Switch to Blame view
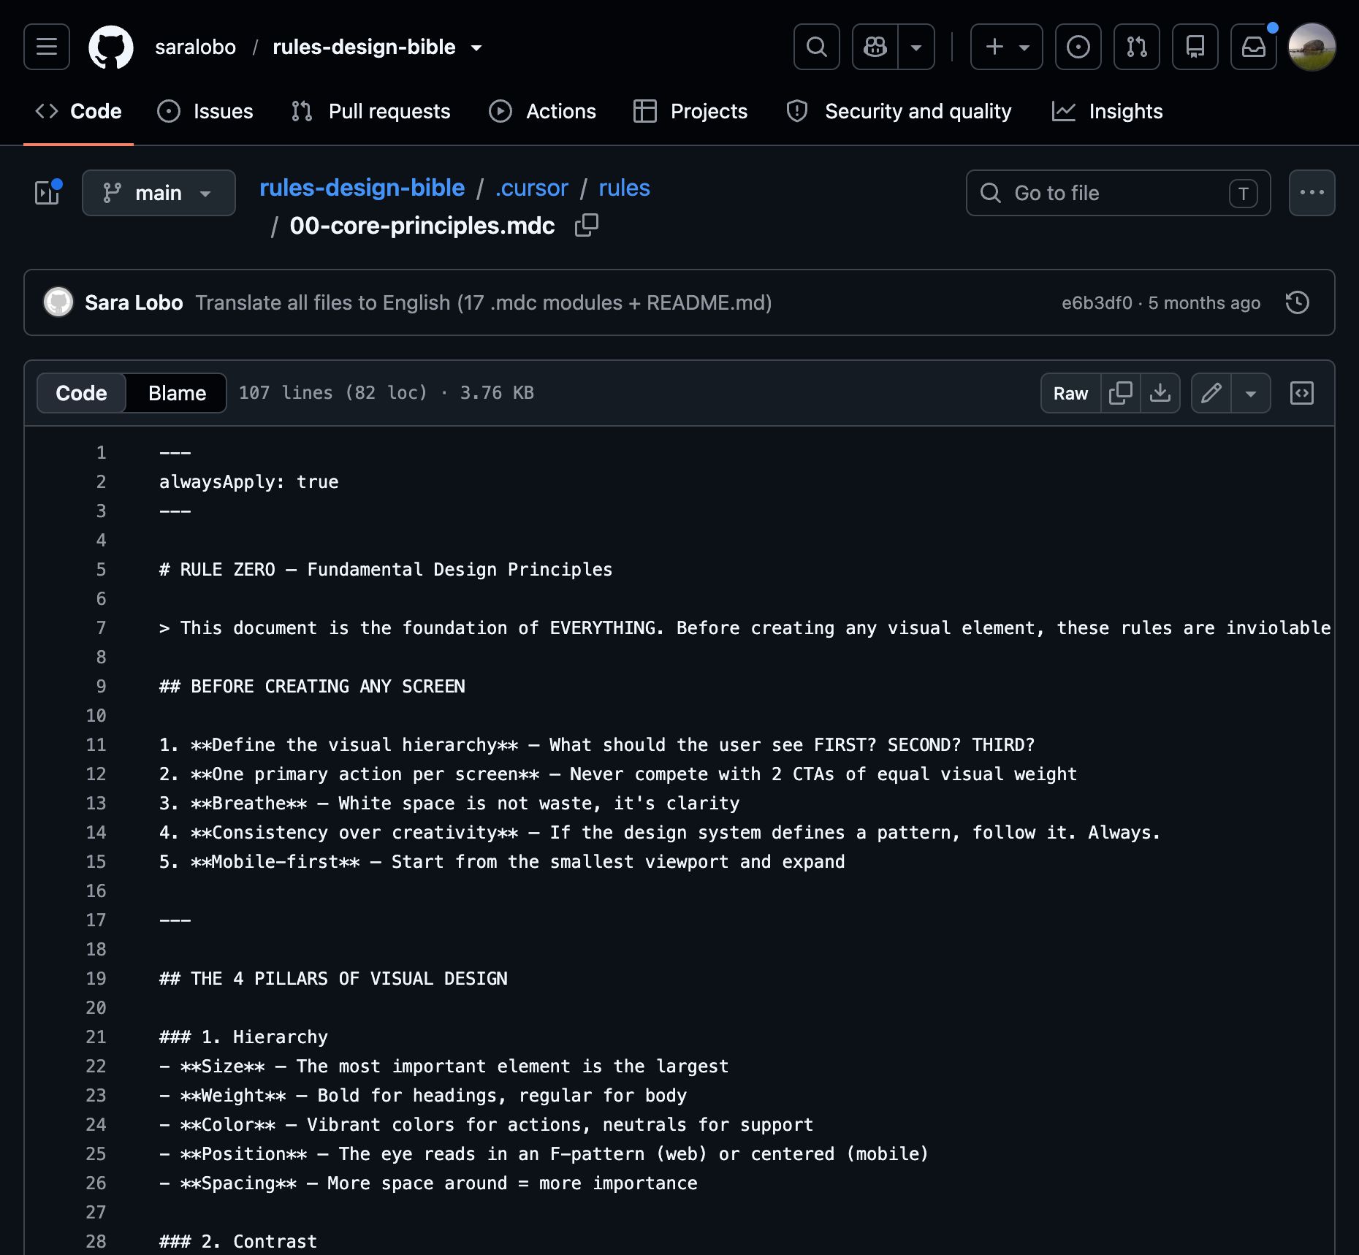Viewport: 1359px width, 1255px height. pos(177,393)
